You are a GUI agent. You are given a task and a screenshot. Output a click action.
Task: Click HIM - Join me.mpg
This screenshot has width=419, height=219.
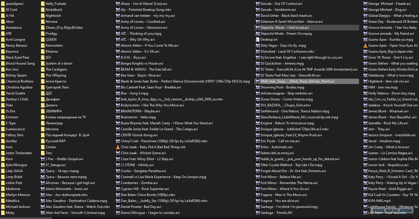coord(383,87)
